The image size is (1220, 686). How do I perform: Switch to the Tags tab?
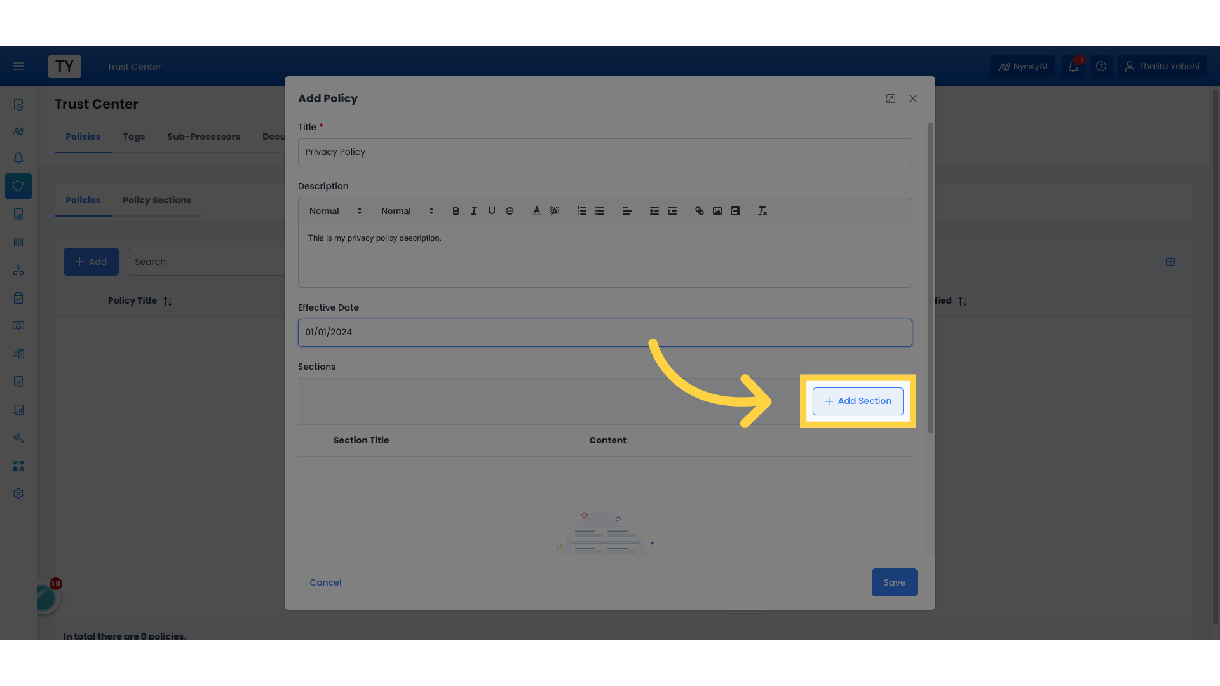tap(134, 137)
